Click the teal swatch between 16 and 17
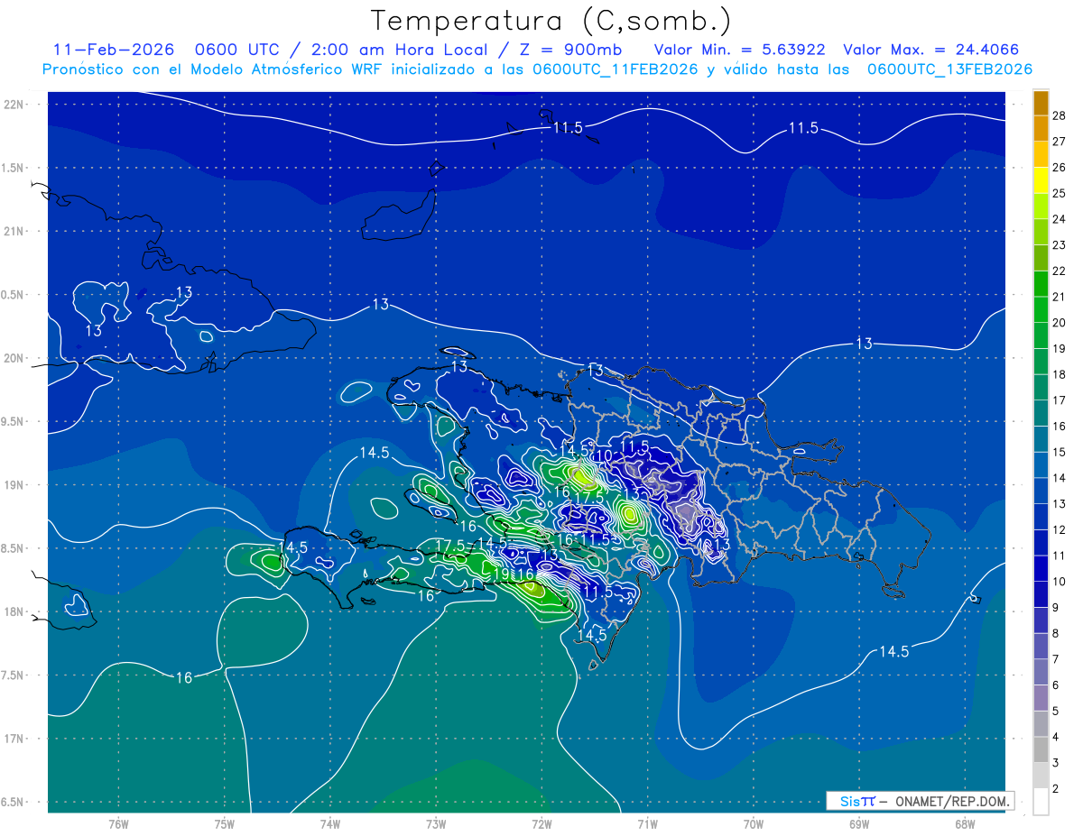Image resolution: width=1083 pixels, height=836 pixels. pos(1041,413)
